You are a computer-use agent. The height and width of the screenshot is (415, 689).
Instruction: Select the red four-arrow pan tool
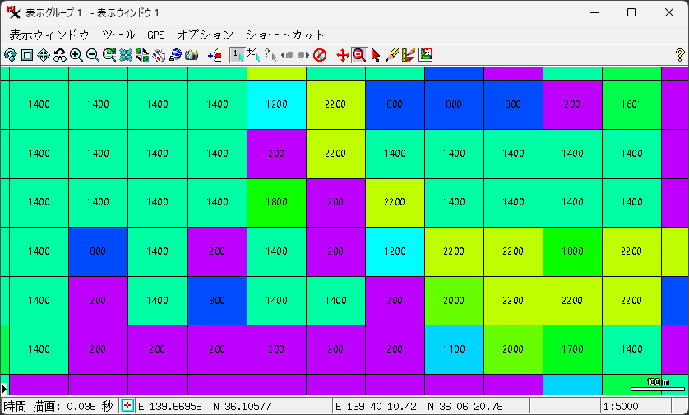click(343, 55)
